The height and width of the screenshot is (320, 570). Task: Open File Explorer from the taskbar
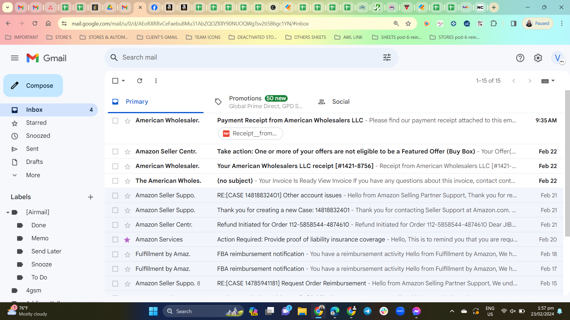[x=302, y=311]
